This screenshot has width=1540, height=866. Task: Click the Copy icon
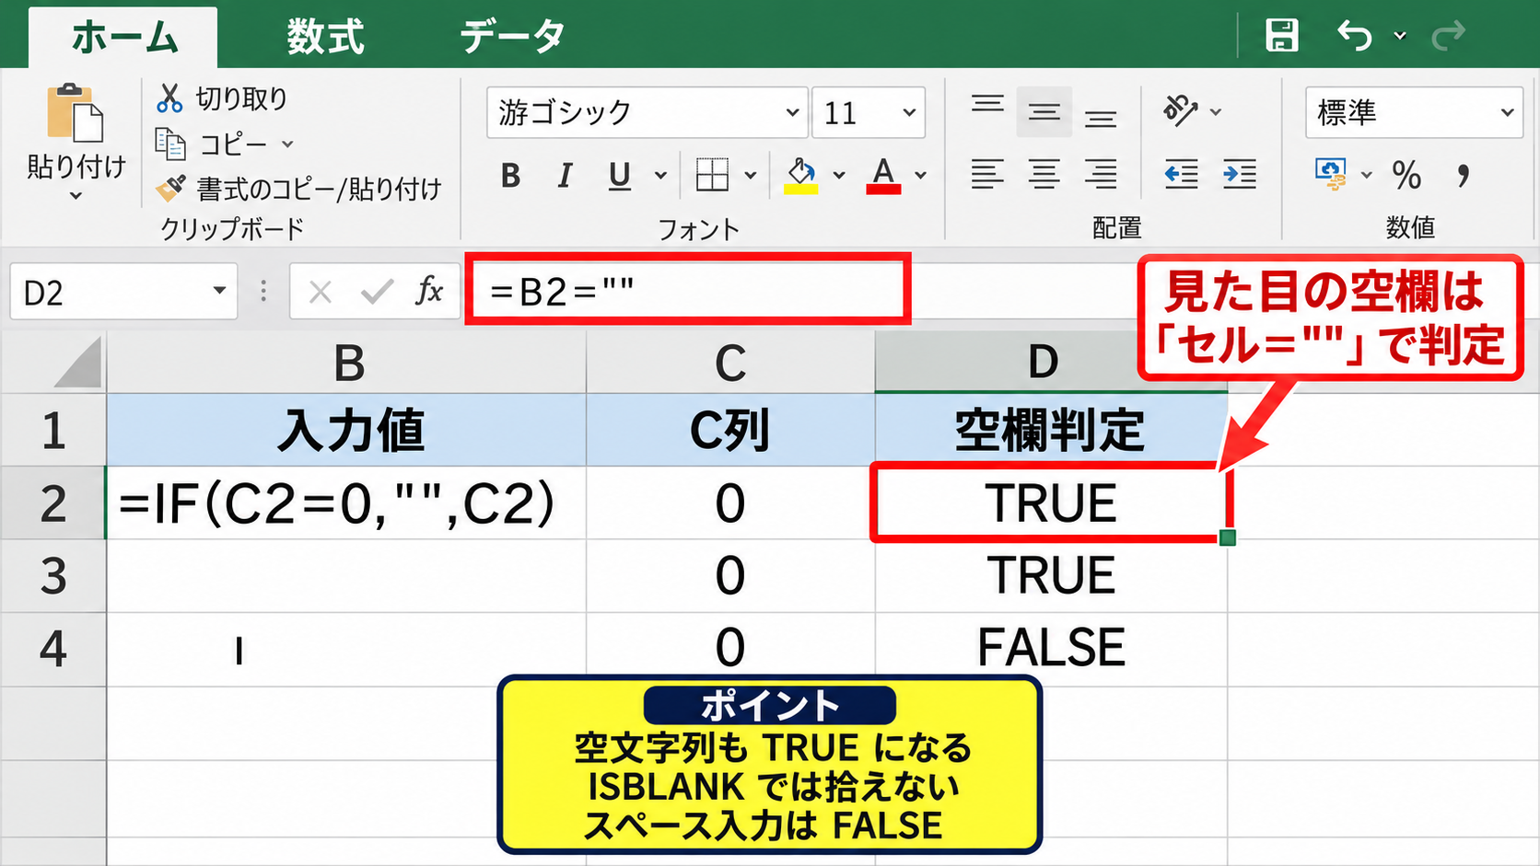pos(170,144)
